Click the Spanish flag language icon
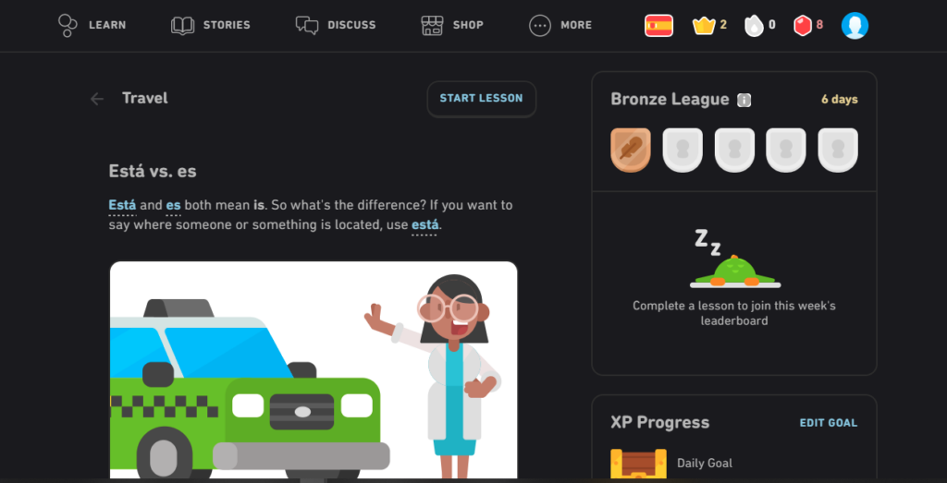The height and width of the screenshot is (483, 947). (x=658, y=25)
